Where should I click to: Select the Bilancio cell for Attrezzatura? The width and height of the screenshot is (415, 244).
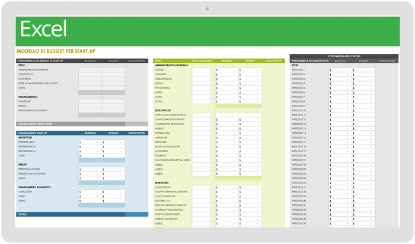227,133
